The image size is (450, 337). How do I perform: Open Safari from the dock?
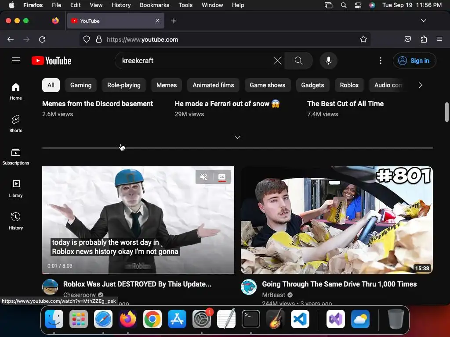tap(103, 319)
